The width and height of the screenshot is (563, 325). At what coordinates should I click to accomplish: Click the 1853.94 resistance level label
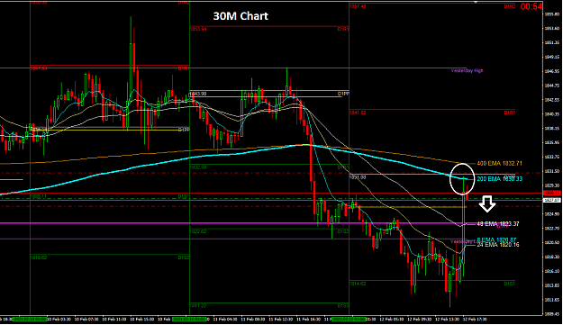pyautogui.click(x=198, y=29)
